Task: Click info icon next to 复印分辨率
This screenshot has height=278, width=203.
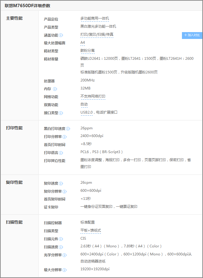Action: (x=64, y=191)
